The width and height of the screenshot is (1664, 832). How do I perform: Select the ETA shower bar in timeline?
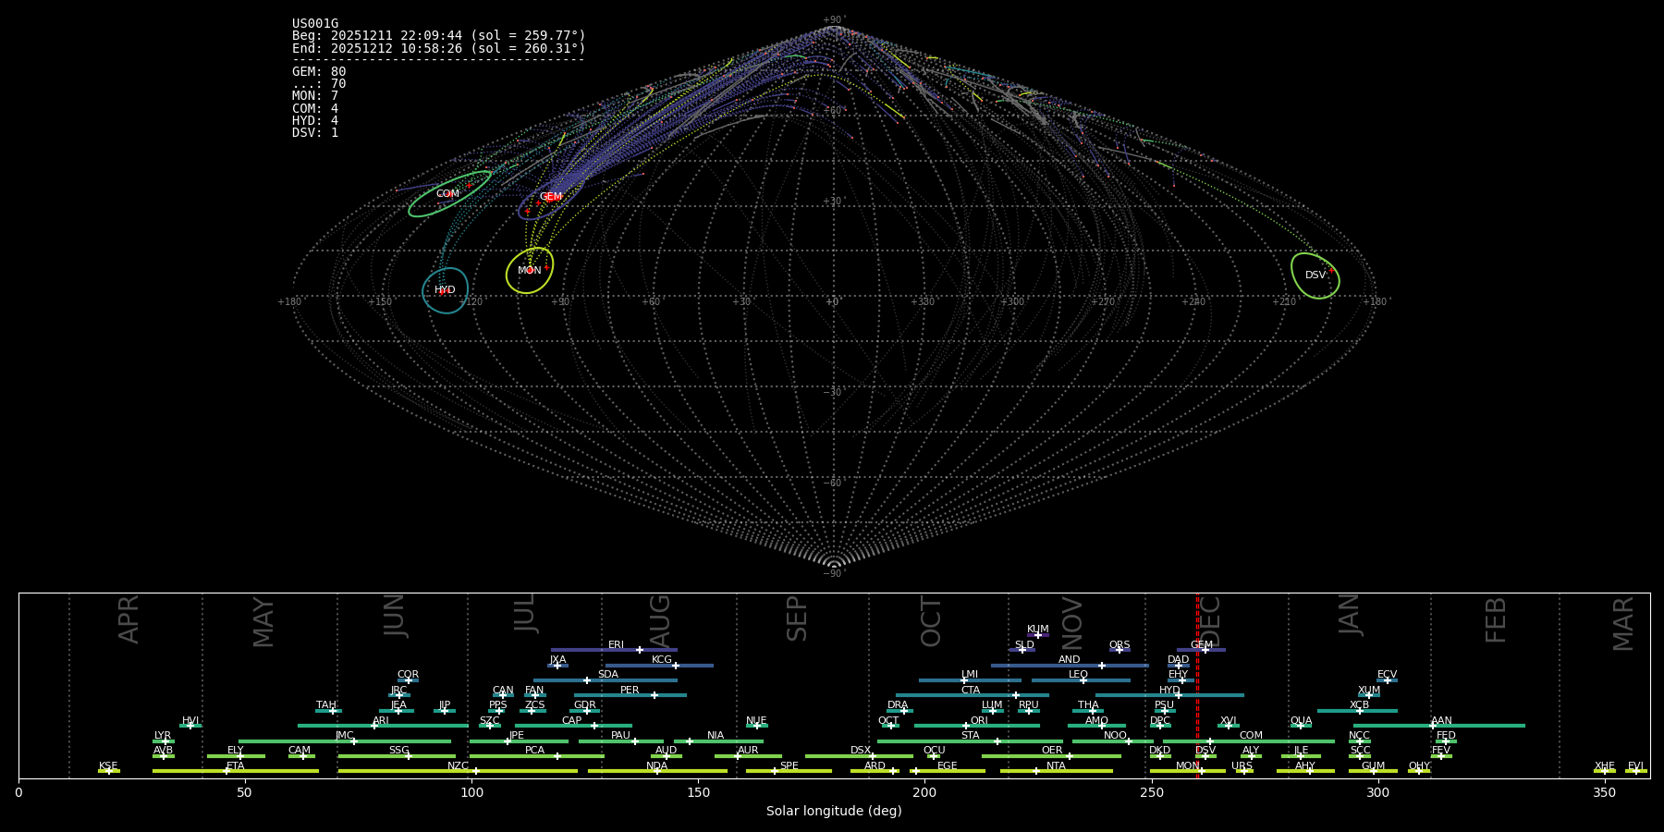pyautogui.click(x=235, y=771)
